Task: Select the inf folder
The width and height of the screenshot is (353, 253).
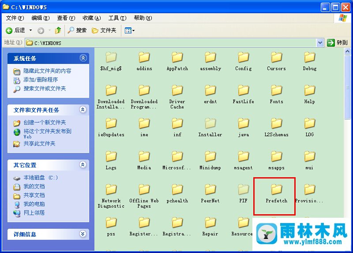Action: coord(177,127)
